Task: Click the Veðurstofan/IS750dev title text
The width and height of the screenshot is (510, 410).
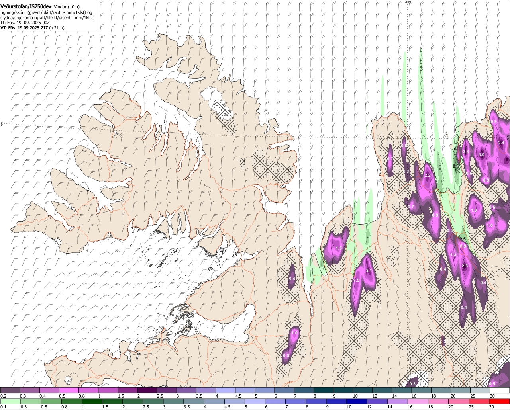Action: coord(26,7)
